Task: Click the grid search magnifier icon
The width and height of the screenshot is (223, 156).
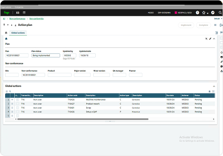Action: point(10,91)
